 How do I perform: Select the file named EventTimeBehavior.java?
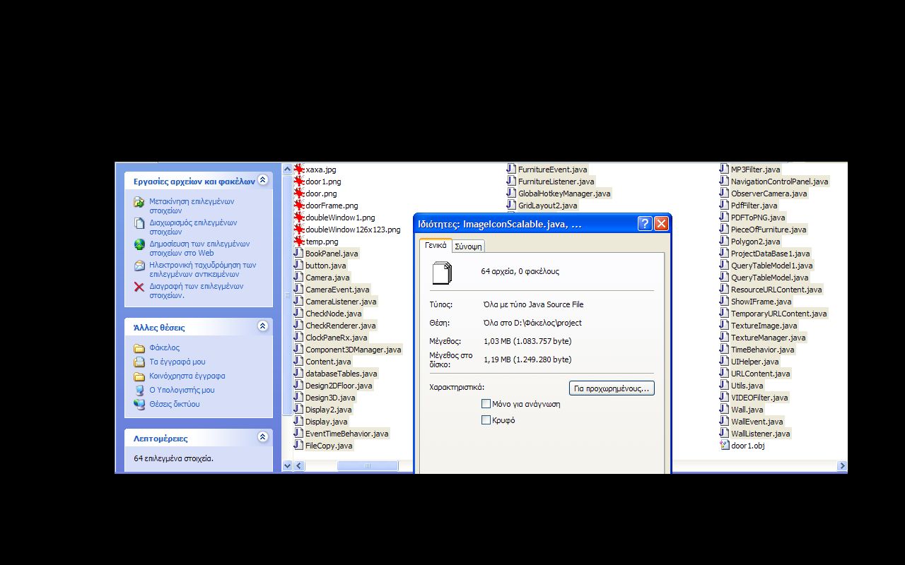(x=346, y=434)
